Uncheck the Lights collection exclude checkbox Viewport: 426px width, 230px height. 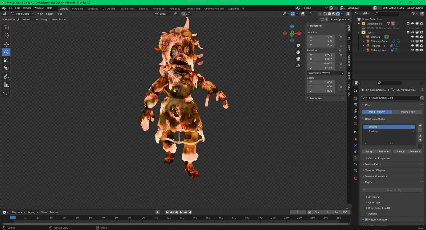click(x=408, y=32)
